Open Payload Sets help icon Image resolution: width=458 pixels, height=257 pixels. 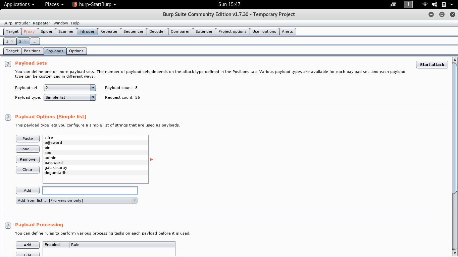point(8,64)
